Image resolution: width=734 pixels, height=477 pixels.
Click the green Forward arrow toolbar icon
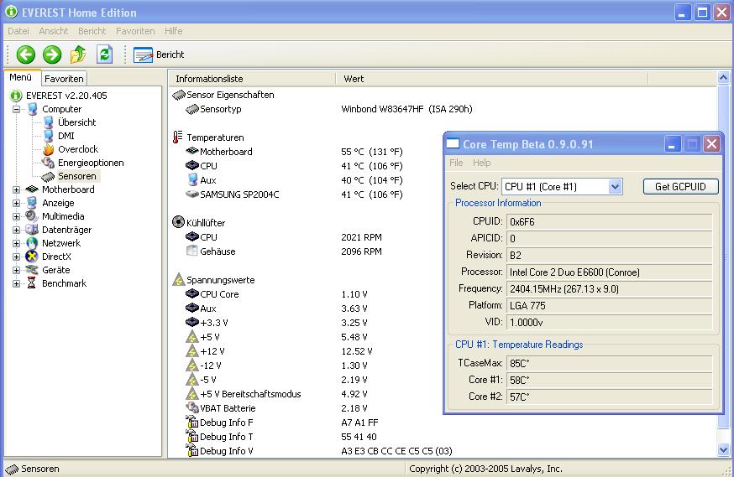52,54
